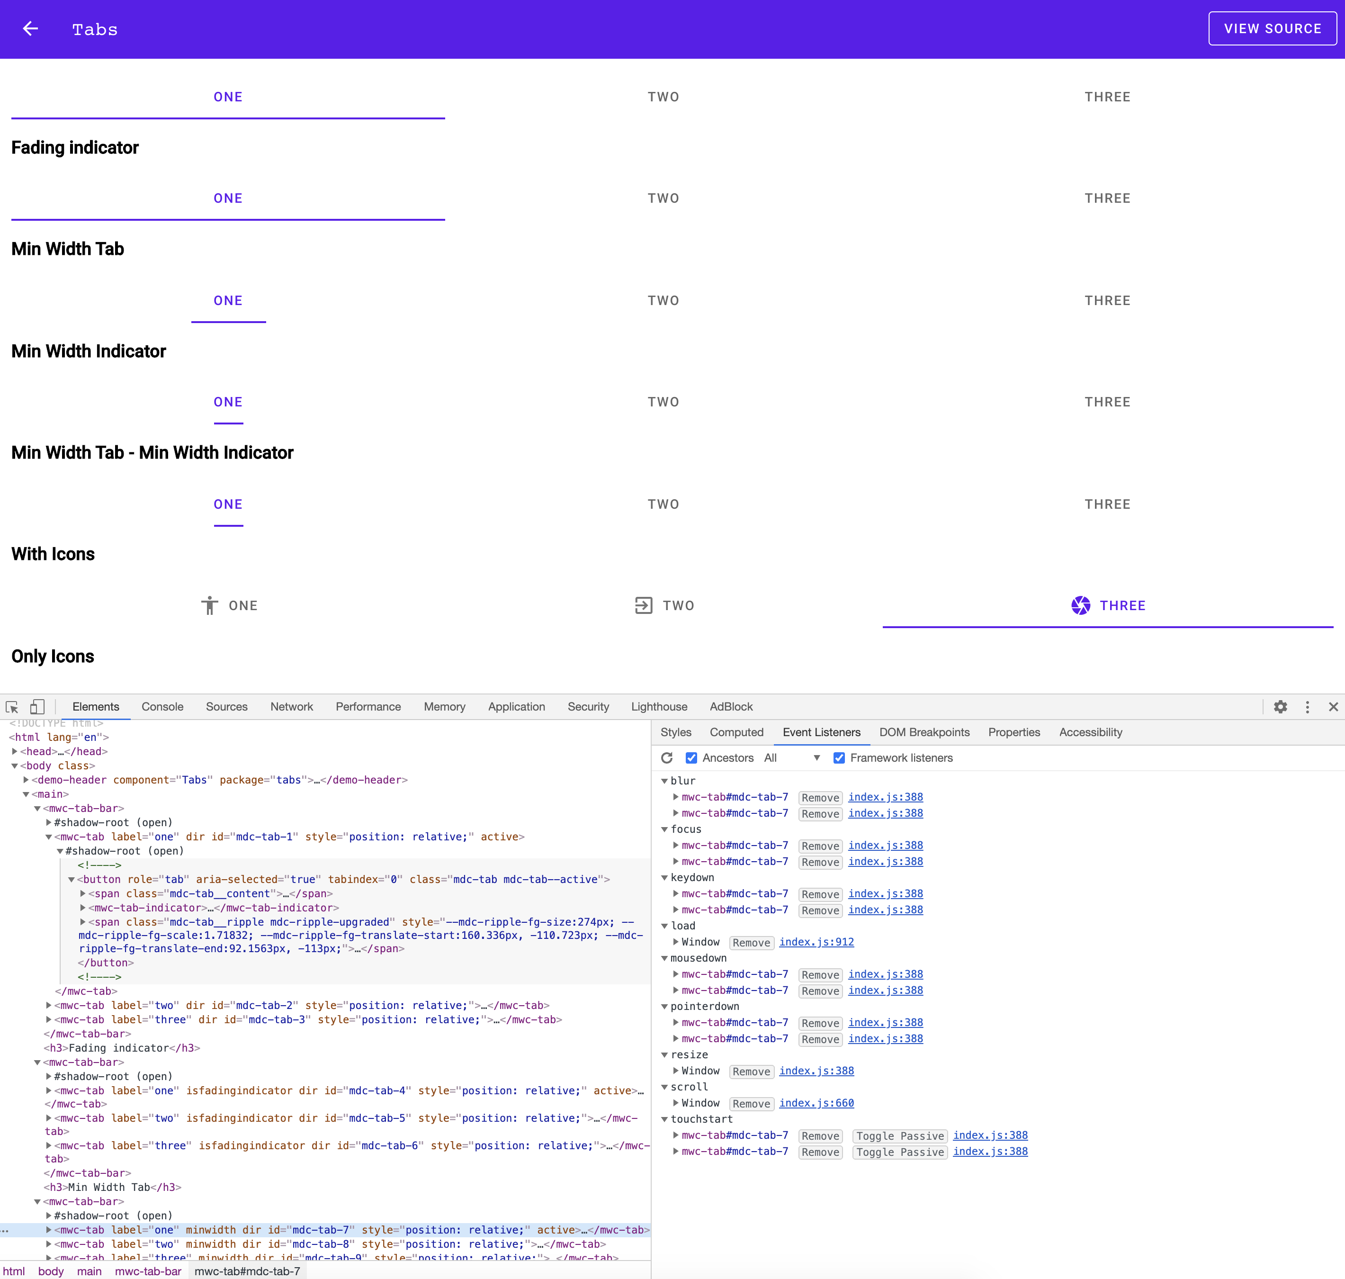Image resolution: width=1345 pixels, height=1279 pixels.
Task: Select the inspect element tool in DevTools
Action: point(12,707)
